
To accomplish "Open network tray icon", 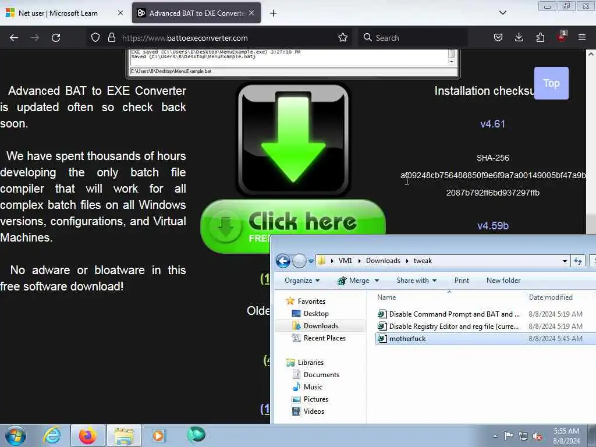I will (523, 437).
